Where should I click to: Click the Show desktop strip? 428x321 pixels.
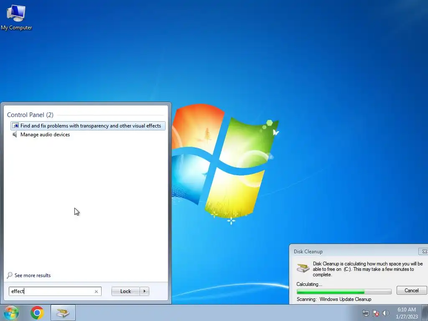pyautogui.click(x=425, y=313)
